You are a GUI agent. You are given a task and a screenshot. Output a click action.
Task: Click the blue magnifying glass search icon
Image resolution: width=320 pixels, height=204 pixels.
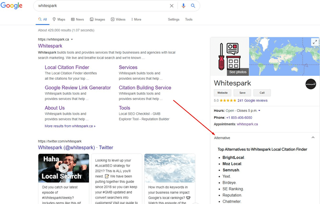pyautogui.click(x=193, y=6)
